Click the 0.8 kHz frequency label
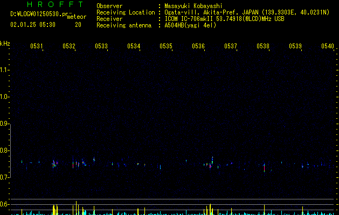339x215 pixels. [4, 150]
